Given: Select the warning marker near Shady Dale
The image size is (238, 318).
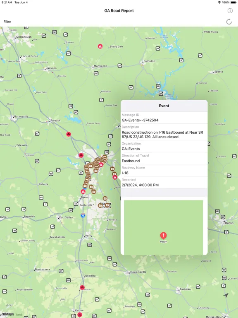Looking at the screenshot, I should click(100, 46).
